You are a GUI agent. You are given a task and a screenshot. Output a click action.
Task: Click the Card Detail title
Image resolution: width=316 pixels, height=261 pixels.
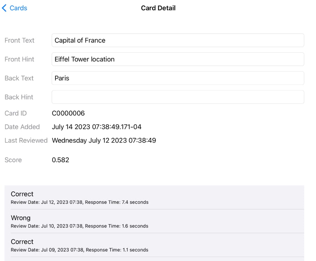coord(158,8)
